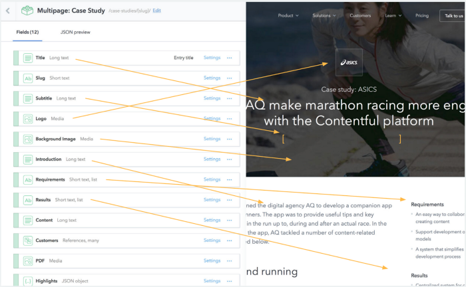The height and width of the screenshot is (287, 466).
Task: Switch to the Fields (12) tab
Action: coord(27,32)
